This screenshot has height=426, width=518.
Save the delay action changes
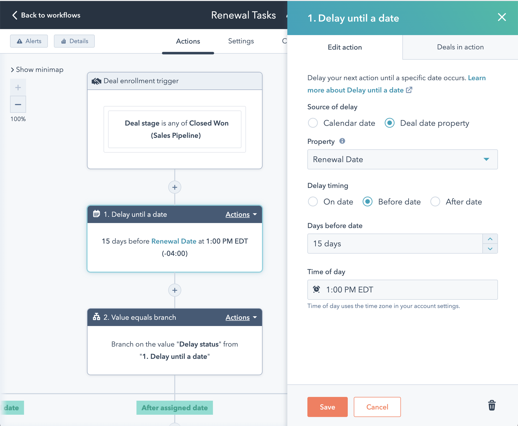click(327, 407)
